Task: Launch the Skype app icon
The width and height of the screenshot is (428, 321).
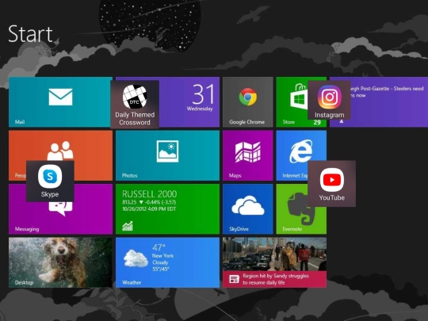Action: 50,182
